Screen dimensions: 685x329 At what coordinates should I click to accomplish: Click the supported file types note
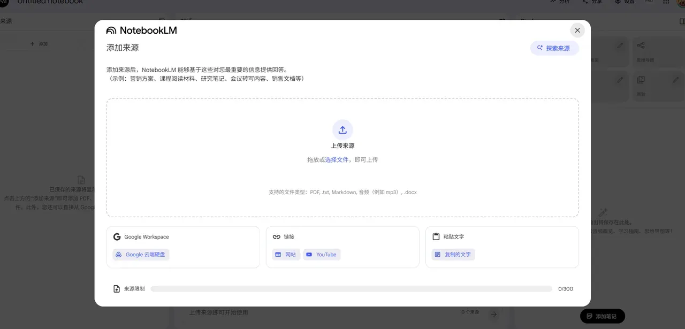[x=342, y=192]
